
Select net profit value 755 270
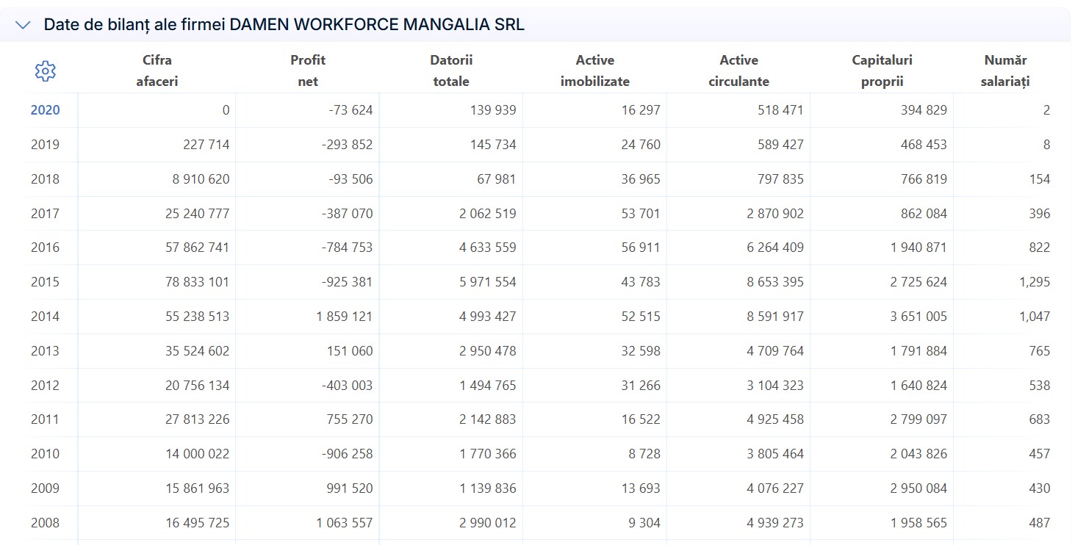click(x=350, y=419)
